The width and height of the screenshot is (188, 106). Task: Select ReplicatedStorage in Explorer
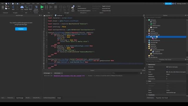point(155,35)
